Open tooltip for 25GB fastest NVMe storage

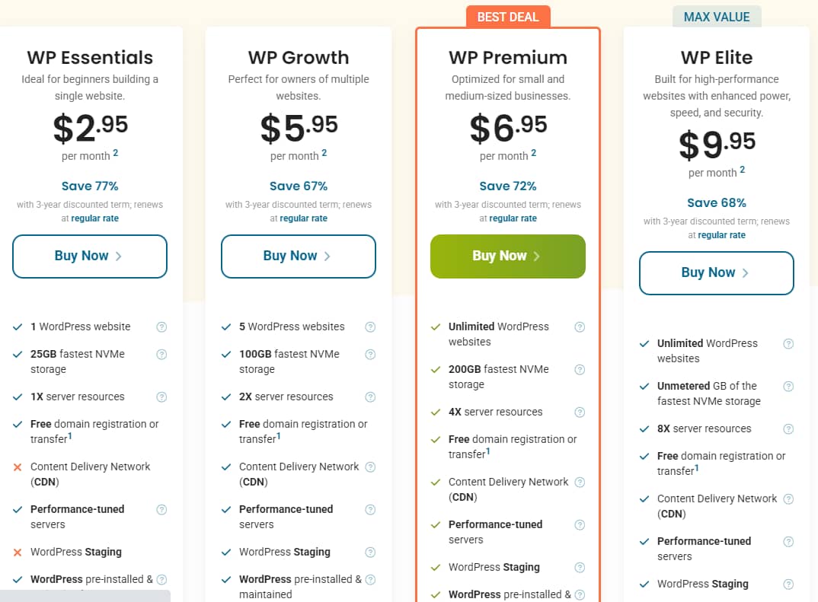pyautogui.click(x=161, y=355)
